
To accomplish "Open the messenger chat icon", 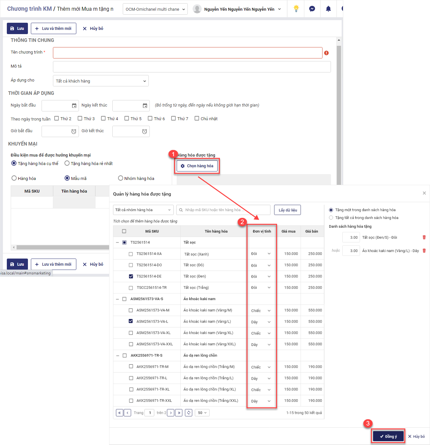I will [312, 9].
